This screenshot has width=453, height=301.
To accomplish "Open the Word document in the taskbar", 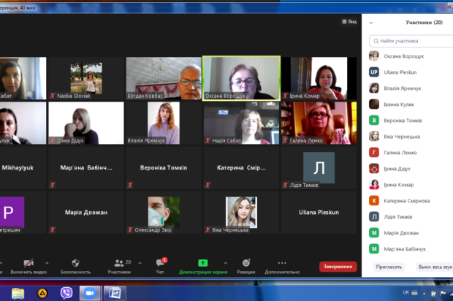I will [x=115, y=293].
